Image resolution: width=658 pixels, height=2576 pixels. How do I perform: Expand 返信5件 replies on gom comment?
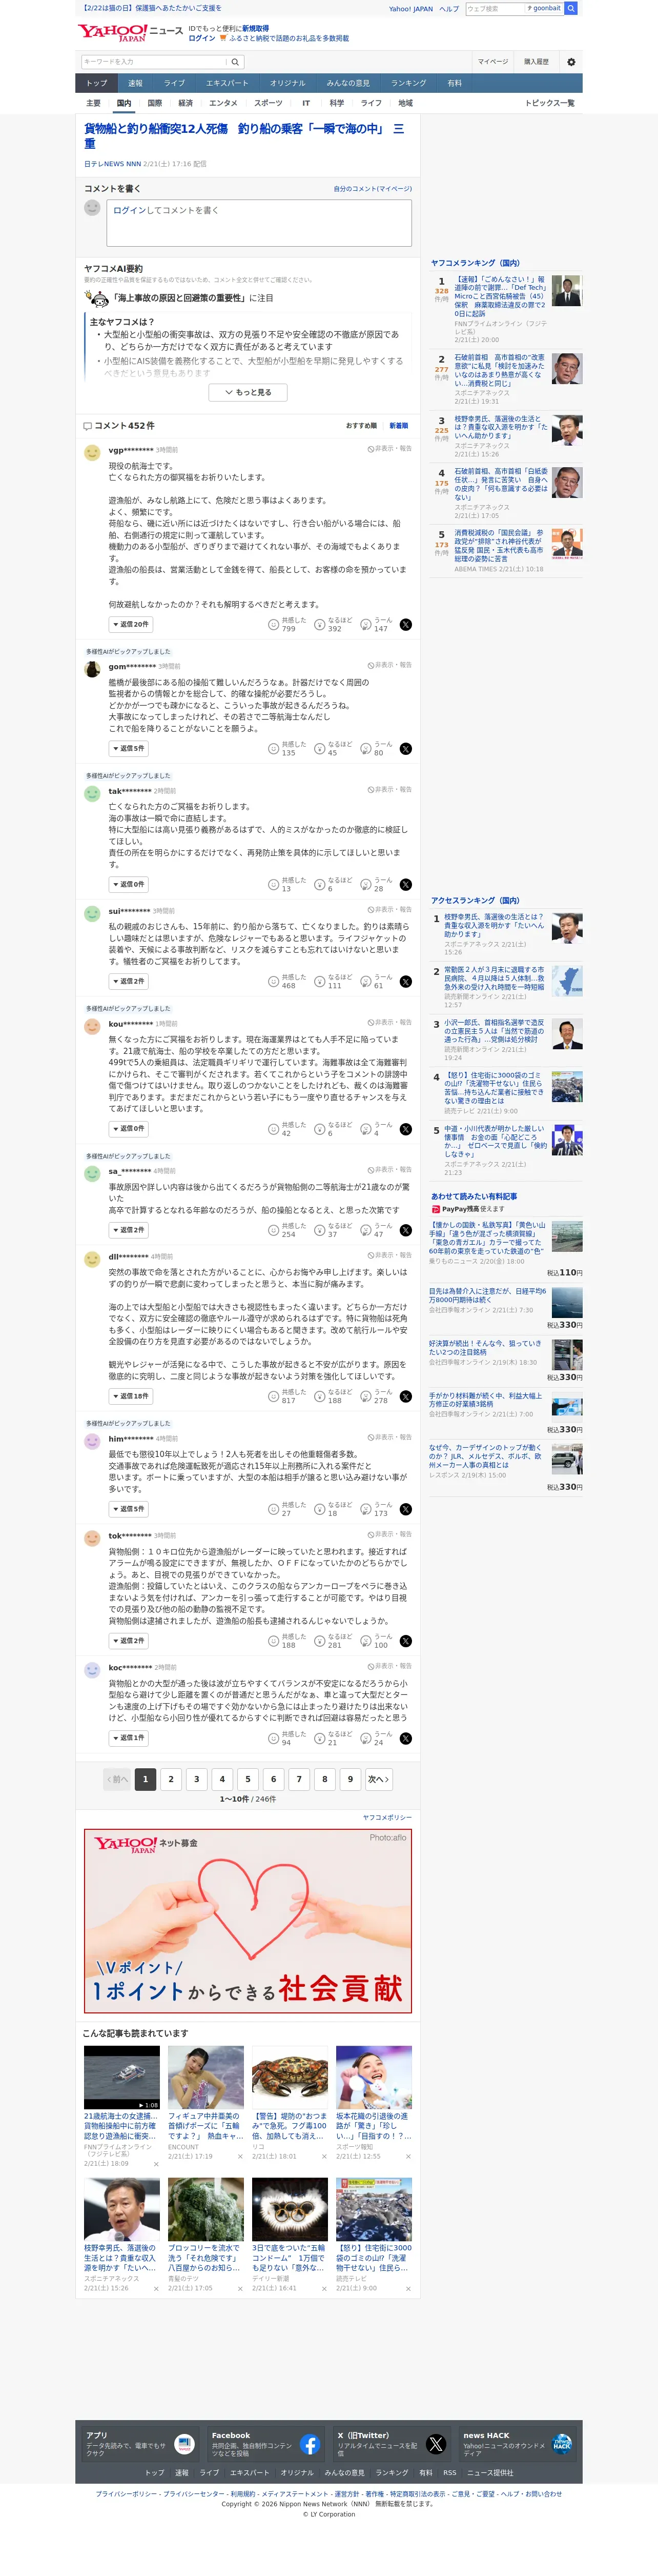click(x=129, y=748)
